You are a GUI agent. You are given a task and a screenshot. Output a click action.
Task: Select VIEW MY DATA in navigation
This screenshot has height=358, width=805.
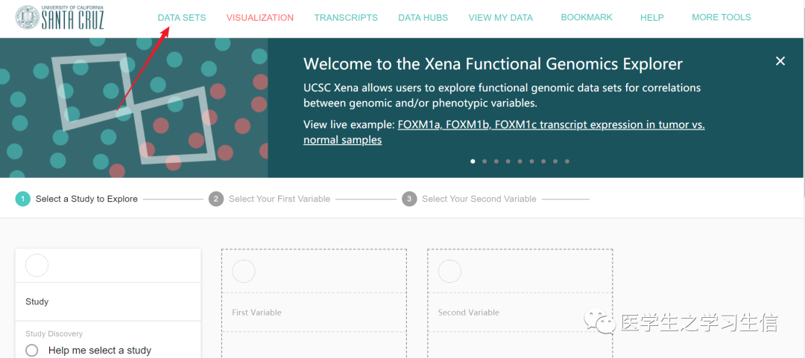(x=501, y=17)
